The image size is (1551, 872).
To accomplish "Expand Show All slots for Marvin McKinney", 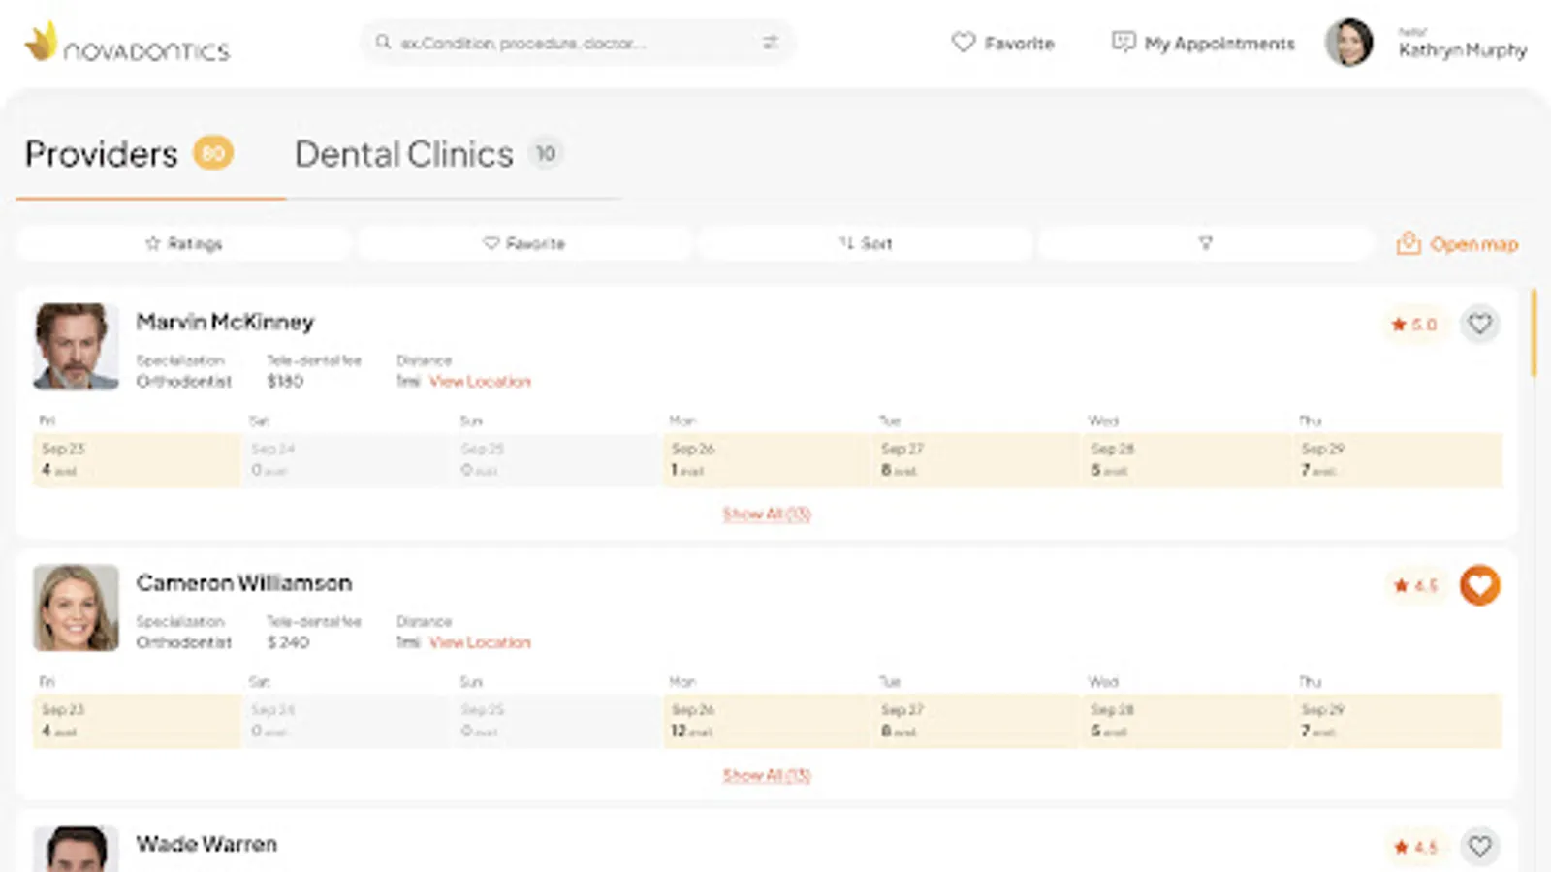I will (767, 514).
